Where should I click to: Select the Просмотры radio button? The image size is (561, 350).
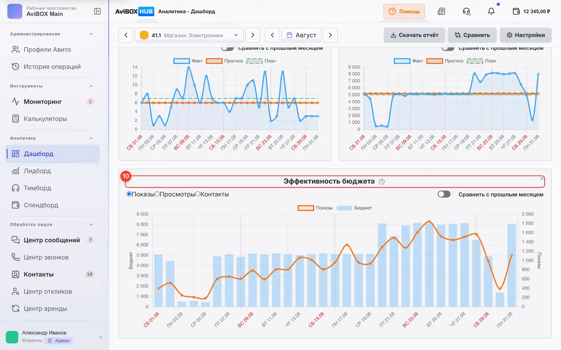click(157, 194)
